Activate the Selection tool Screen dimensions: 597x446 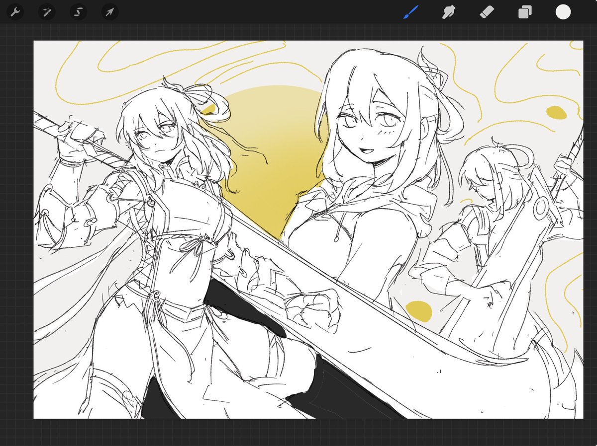(78, 12)
